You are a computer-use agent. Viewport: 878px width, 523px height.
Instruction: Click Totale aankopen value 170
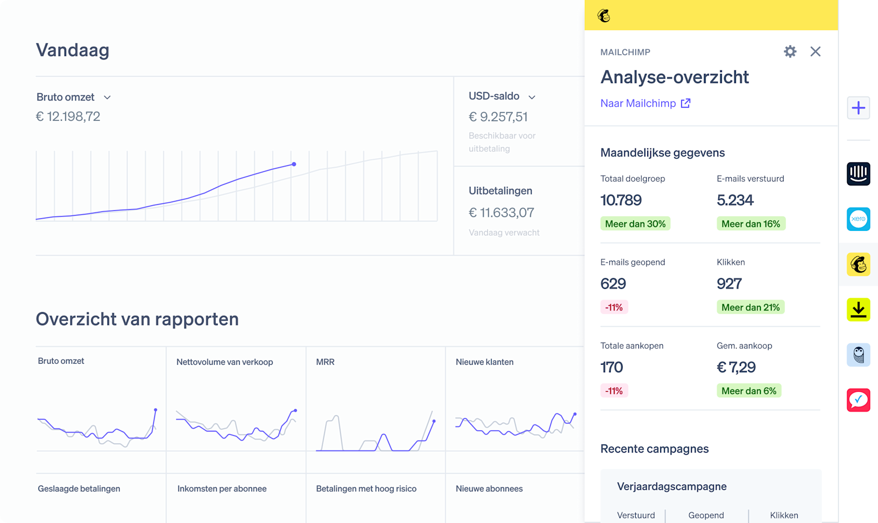tap(611, 367)
